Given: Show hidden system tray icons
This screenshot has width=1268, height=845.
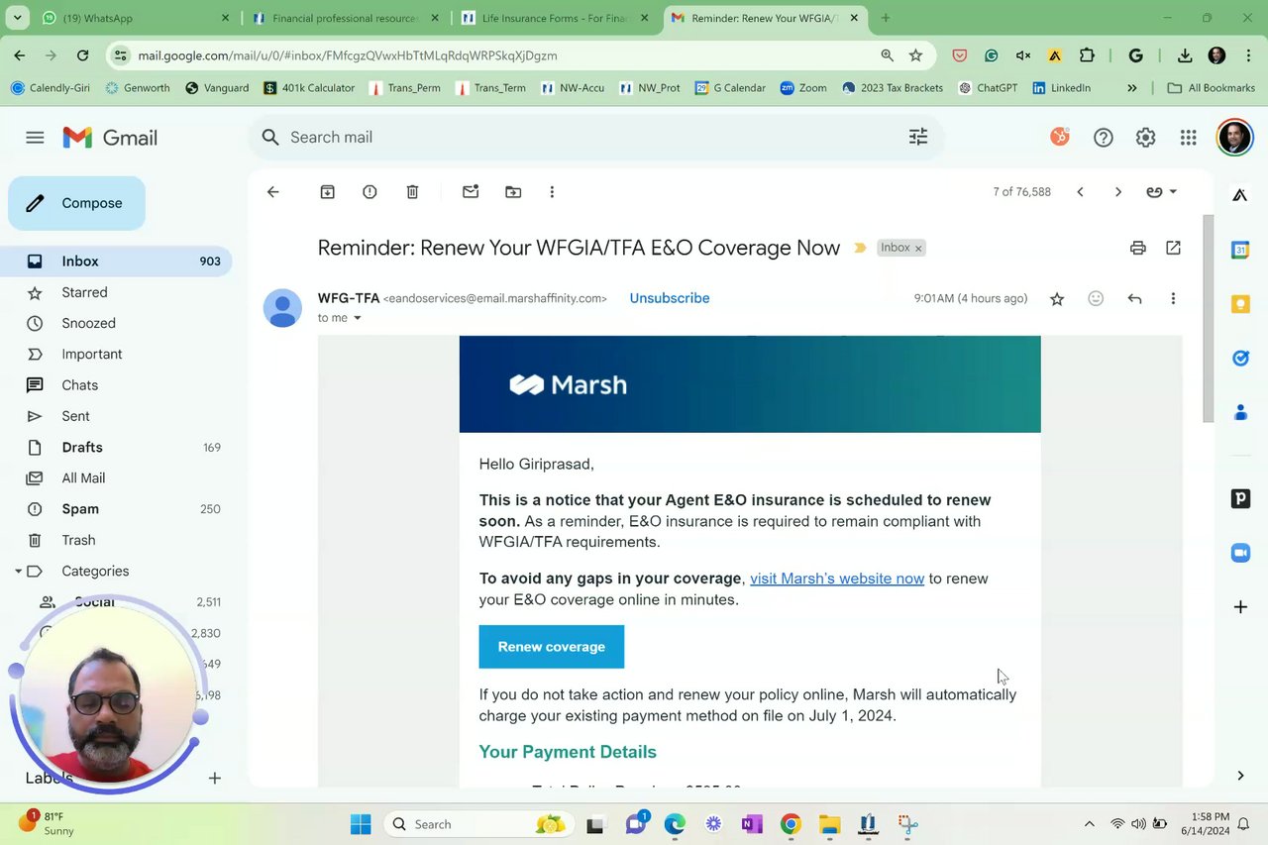Looking at the screenshot, I should (x=1089, y=824).
